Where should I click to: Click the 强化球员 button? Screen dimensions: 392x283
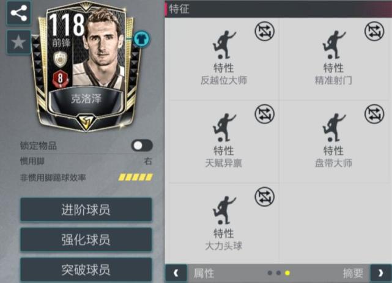(x=86, y=240)
